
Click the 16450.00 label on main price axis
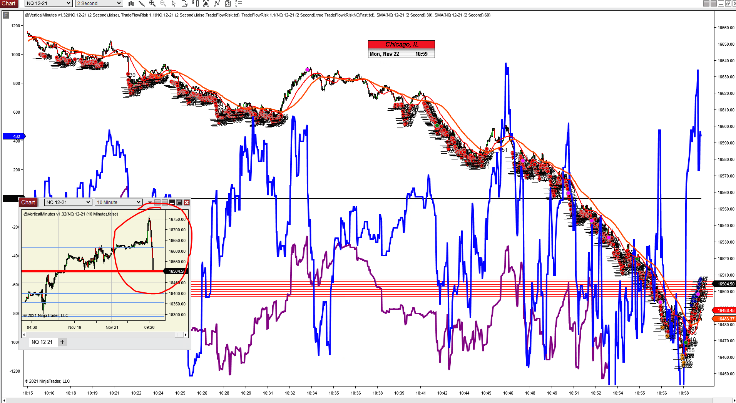click(726, 374)
